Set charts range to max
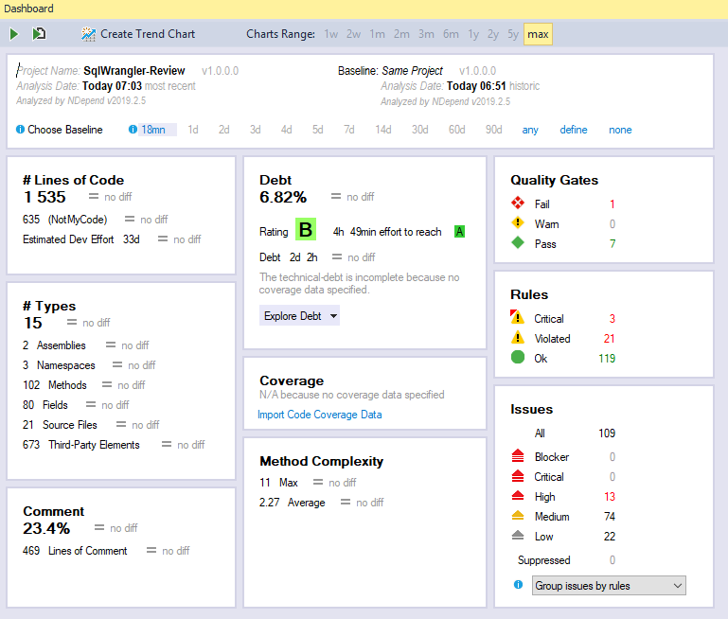 tap(538, 34)
